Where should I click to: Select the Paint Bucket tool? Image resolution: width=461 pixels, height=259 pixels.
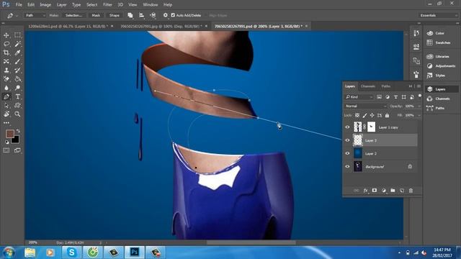17,78
